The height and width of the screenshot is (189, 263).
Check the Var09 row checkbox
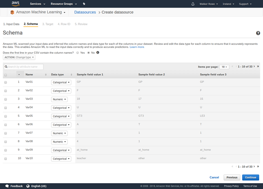click(5, 150)
